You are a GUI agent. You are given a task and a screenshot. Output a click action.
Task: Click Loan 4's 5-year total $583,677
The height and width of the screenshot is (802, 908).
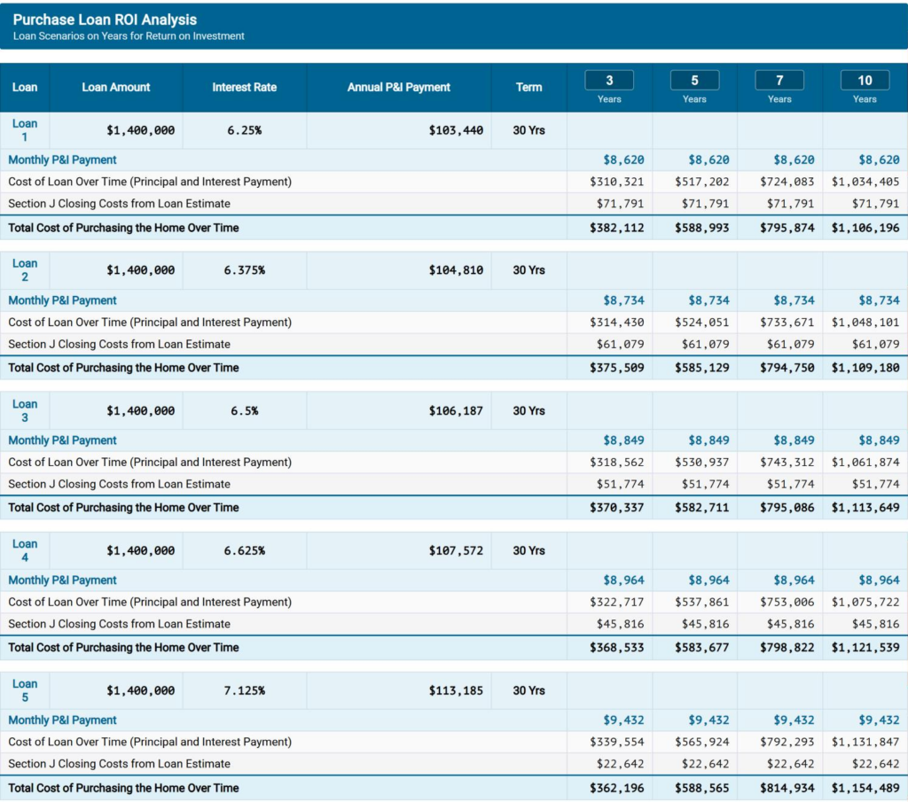pyautogui.click(x=702, y=648)
